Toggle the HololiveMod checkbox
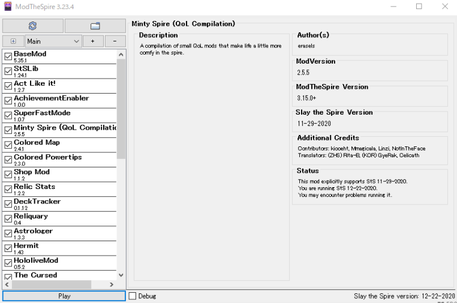Image resolution: width=457 pixels, height=303 pixels. [8, 263]
